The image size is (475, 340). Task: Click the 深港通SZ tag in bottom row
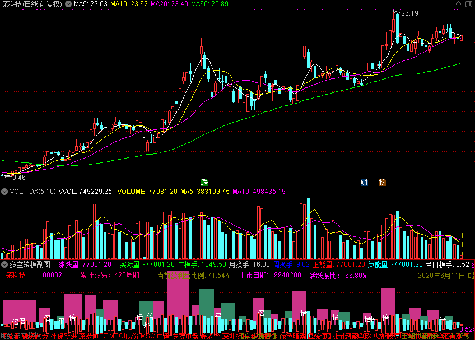point(94,336)
